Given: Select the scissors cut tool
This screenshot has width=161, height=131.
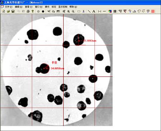Looking at the screenshot, I should (83, 11).
